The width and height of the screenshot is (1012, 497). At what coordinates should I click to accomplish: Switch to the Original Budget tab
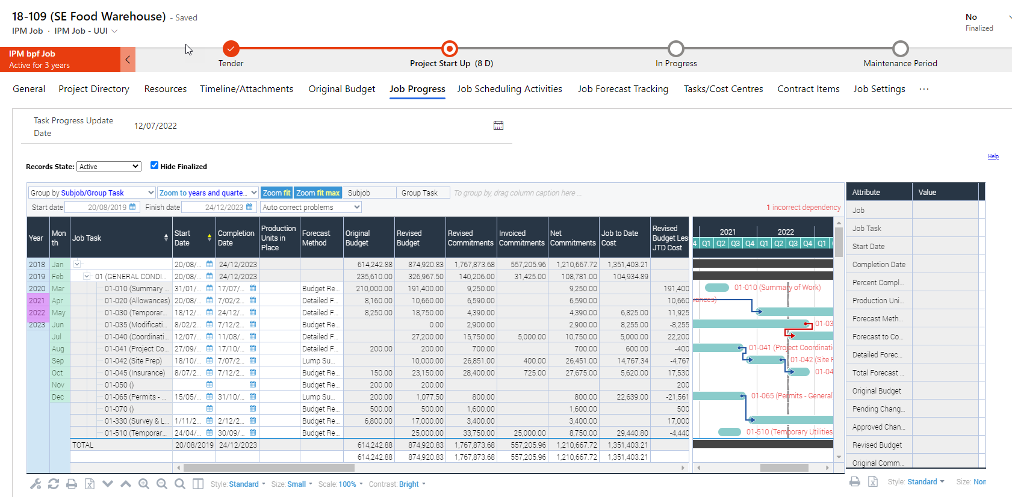pyautogui.click(x=342, y=89)
